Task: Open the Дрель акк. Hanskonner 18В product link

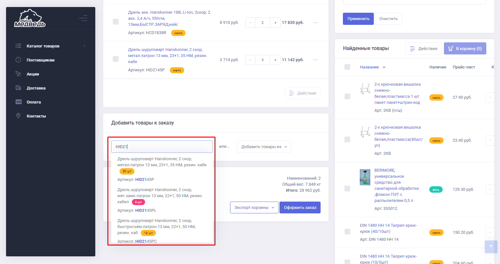Action: (x=169, y=18)
